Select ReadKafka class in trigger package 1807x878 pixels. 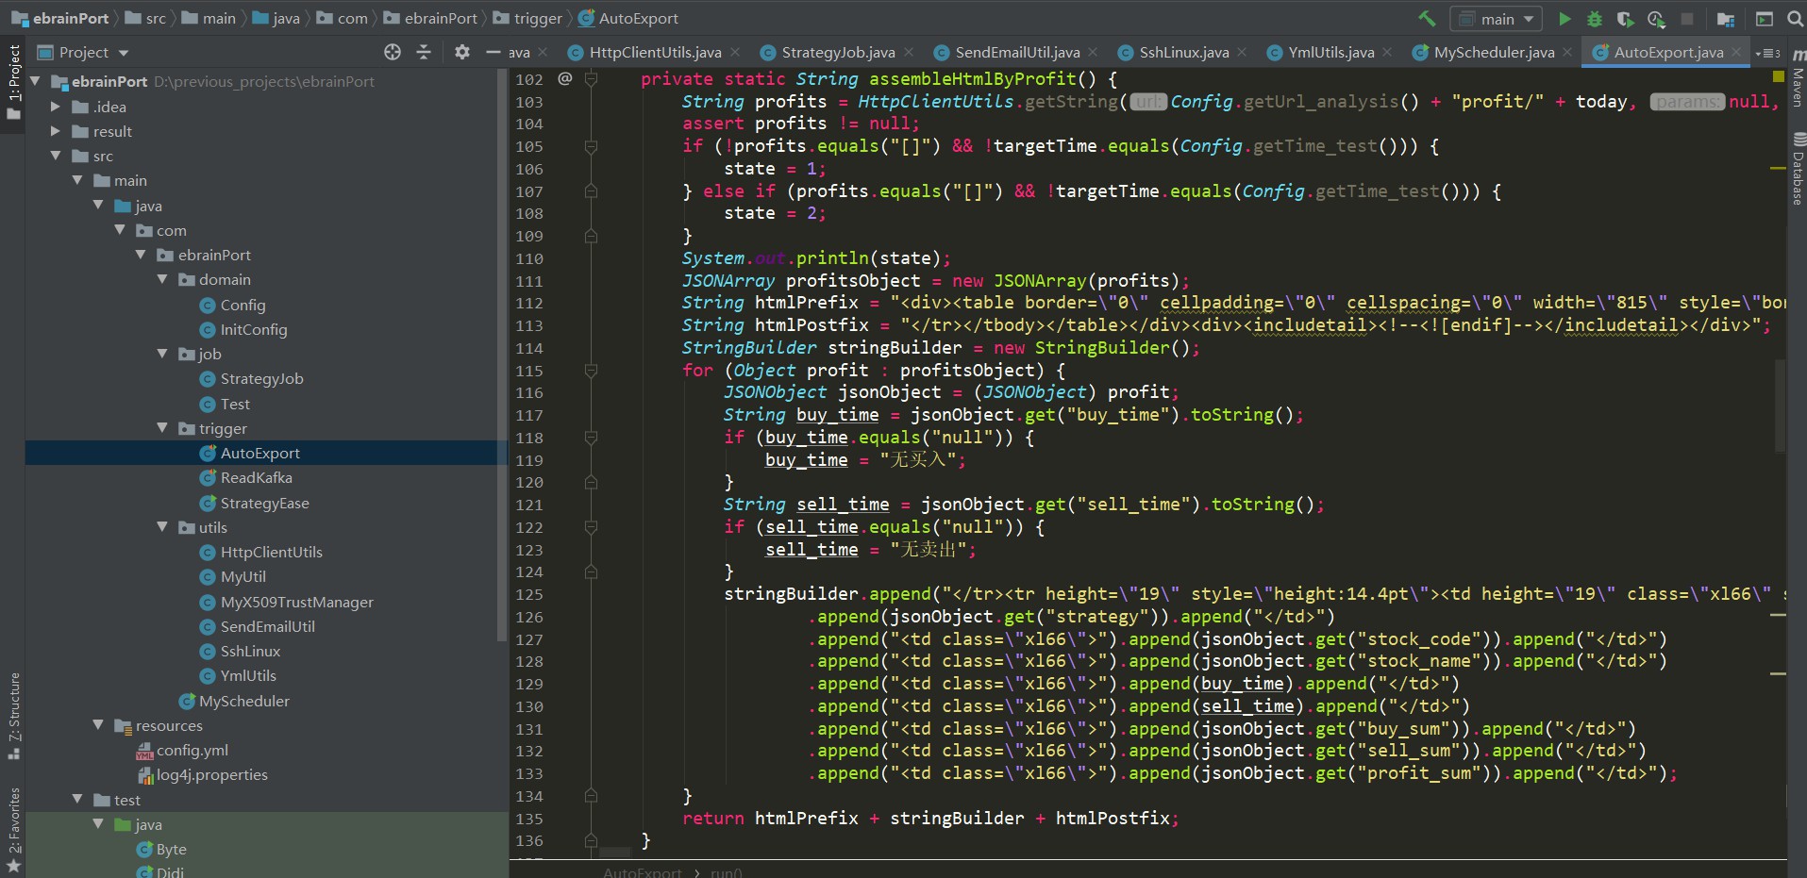pyautogui.click(x=245, y=477)
